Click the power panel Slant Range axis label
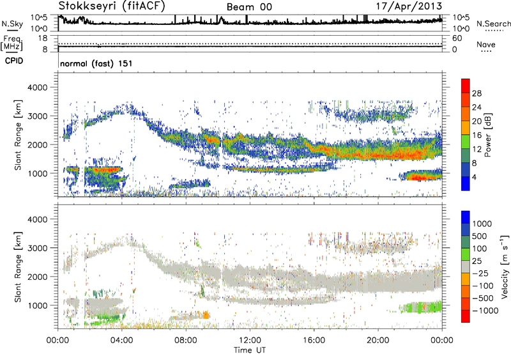This screenshot has height=354, width=511. pyautogui.click(x=18, y=135)
